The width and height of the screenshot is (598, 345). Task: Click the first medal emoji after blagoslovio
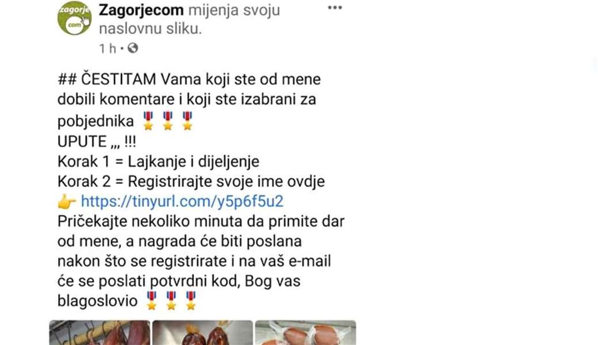[x=151, y=301]
